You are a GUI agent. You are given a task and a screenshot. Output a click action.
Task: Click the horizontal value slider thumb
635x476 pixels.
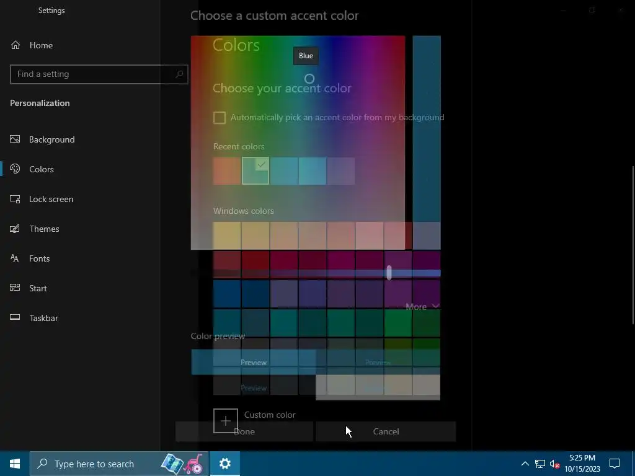click(389, 273)
